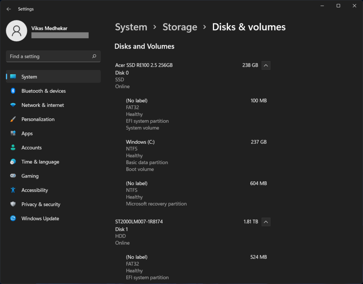Click the back arrow icon in Settings
Screen dimensions: 363x284
9,9
